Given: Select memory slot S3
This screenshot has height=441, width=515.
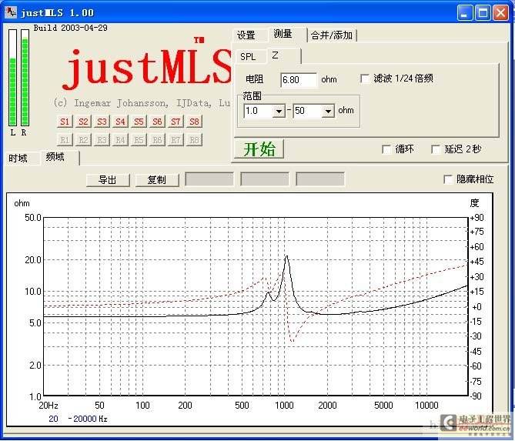Looking at the screenshot, I should point(102,122).
